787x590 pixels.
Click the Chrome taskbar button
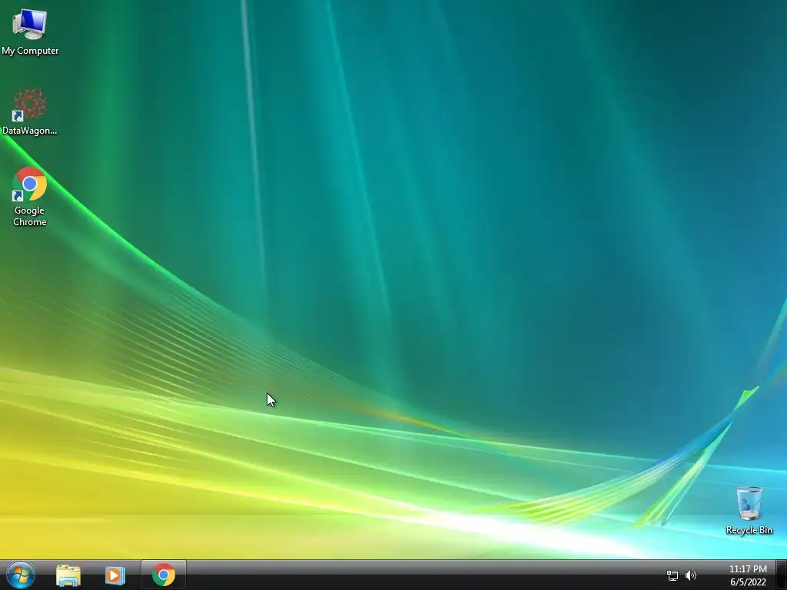[x=164, y=575]
